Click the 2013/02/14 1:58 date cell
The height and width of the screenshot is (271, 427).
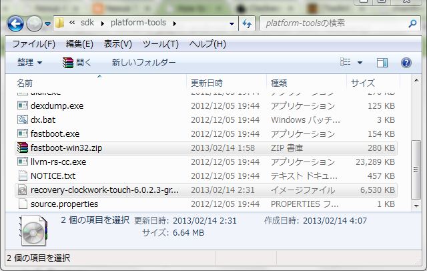(223, 148)
